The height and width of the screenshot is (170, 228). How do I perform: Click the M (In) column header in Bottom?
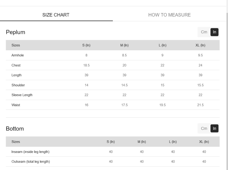(142, 142)
